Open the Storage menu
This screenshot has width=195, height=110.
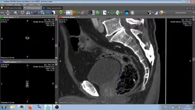coord(18,5)
